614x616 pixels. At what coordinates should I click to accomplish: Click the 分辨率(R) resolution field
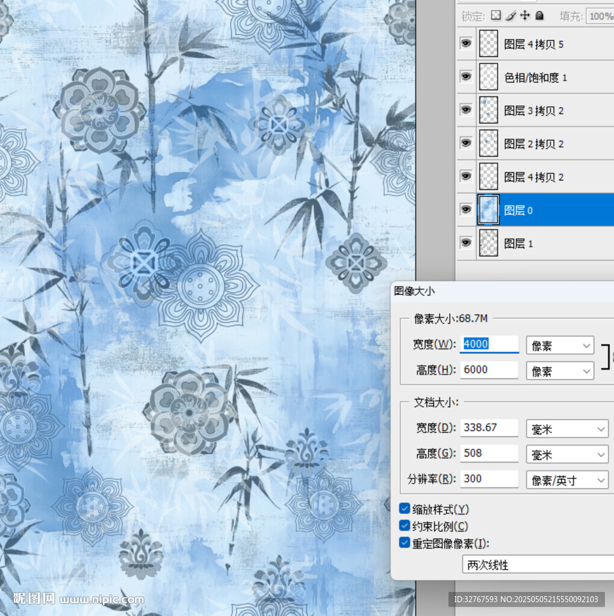coord(489,478)
